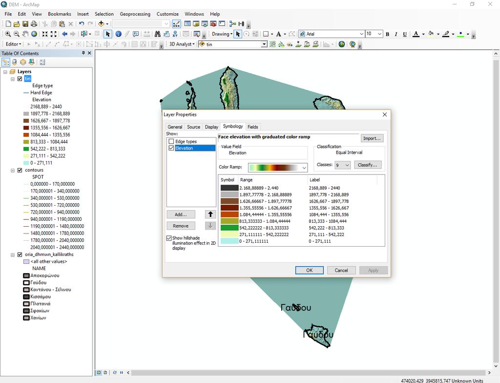Undo the last action
The image size is (500, 383).
[82, 23]
